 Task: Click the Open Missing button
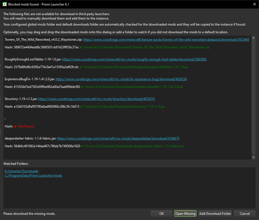185,214
